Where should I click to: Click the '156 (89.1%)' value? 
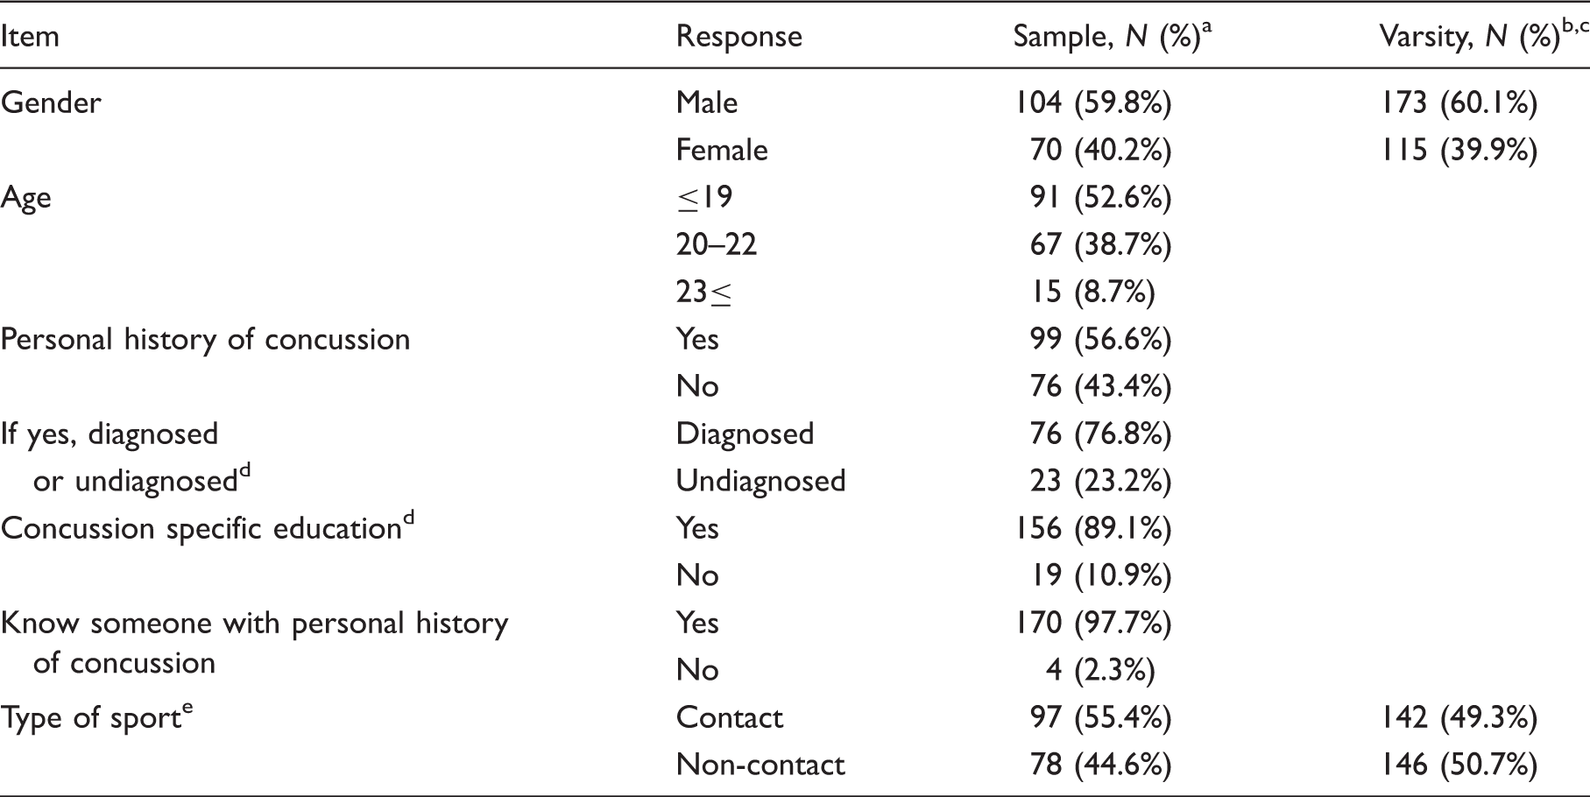tap(1093, 529)
